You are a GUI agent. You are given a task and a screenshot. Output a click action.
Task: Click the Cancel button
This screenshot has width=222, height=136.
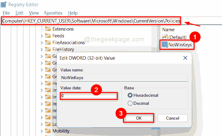173,118
